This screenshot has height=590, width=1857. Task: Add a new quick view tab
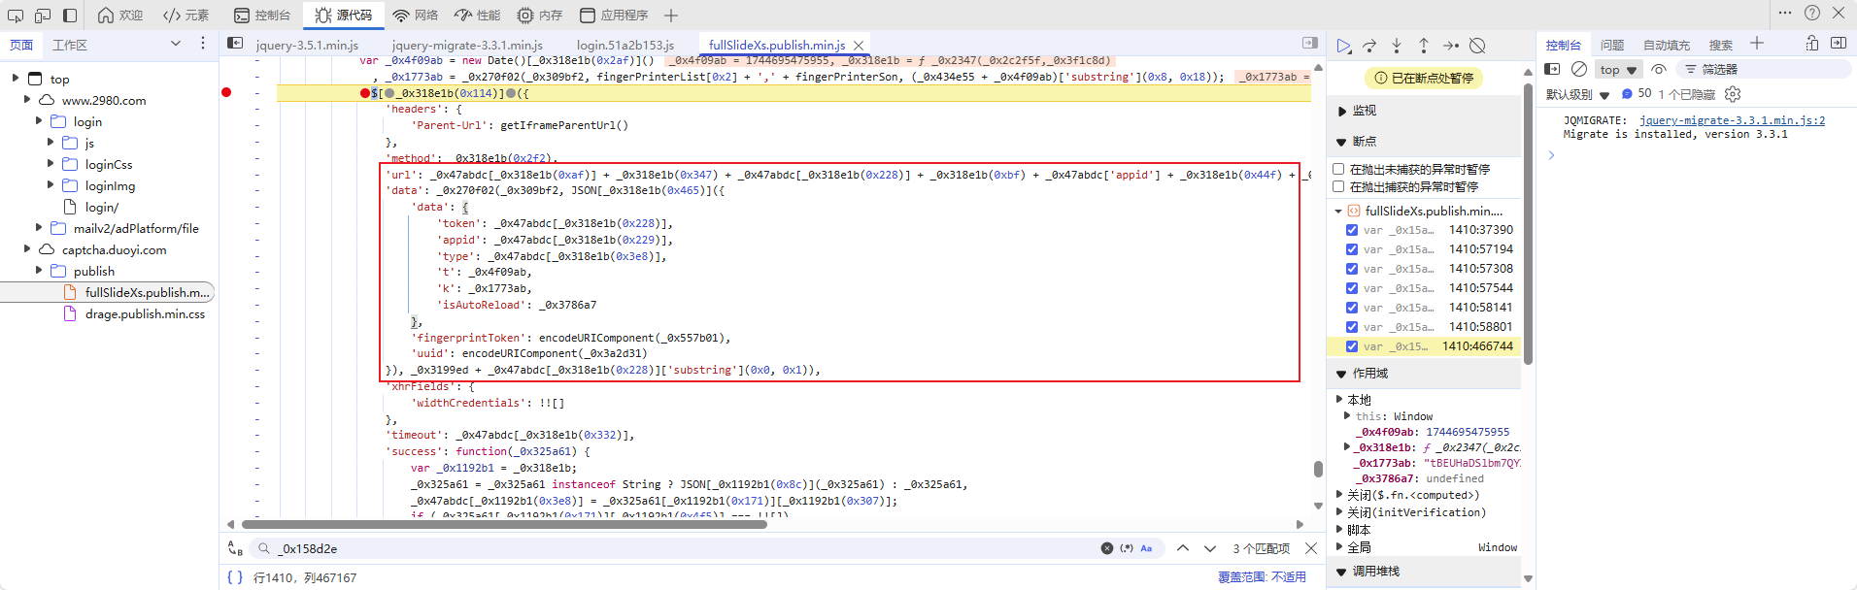(1757, 44)
